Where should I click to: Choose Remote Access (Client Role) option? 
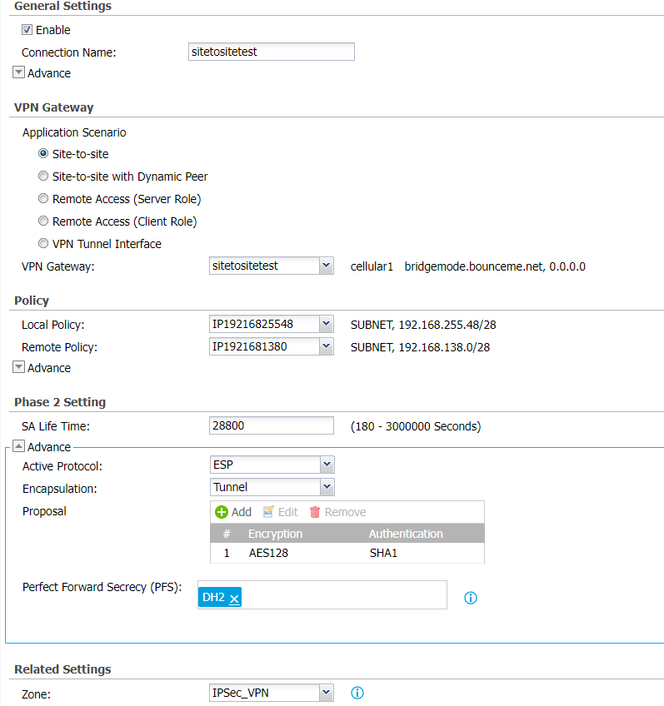[x=43, y=221]
